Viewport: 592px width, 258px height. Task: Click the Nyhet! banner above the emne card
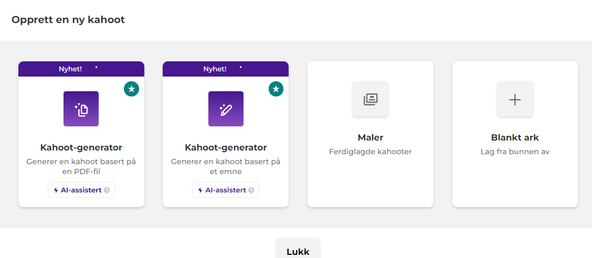(x=226, y=69)
